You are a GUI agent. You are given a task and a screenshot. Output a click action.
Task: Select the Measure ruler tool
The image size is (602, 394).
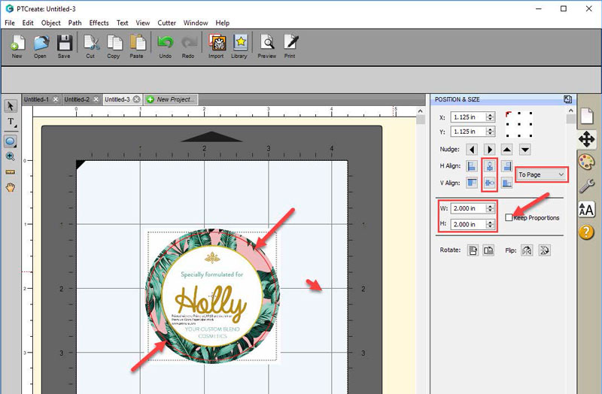[x=11, y=172]
